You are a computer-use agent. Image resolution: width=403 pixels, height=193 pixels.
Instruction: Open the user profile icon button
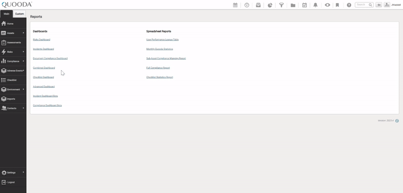[387, 5]
